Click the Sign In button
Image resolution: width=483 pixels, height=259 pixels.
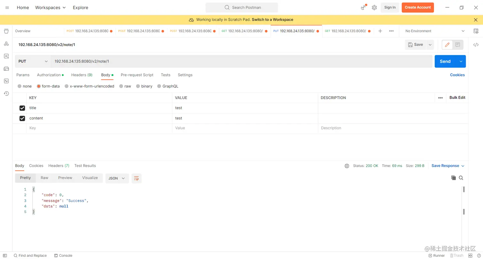click(390, 7)
